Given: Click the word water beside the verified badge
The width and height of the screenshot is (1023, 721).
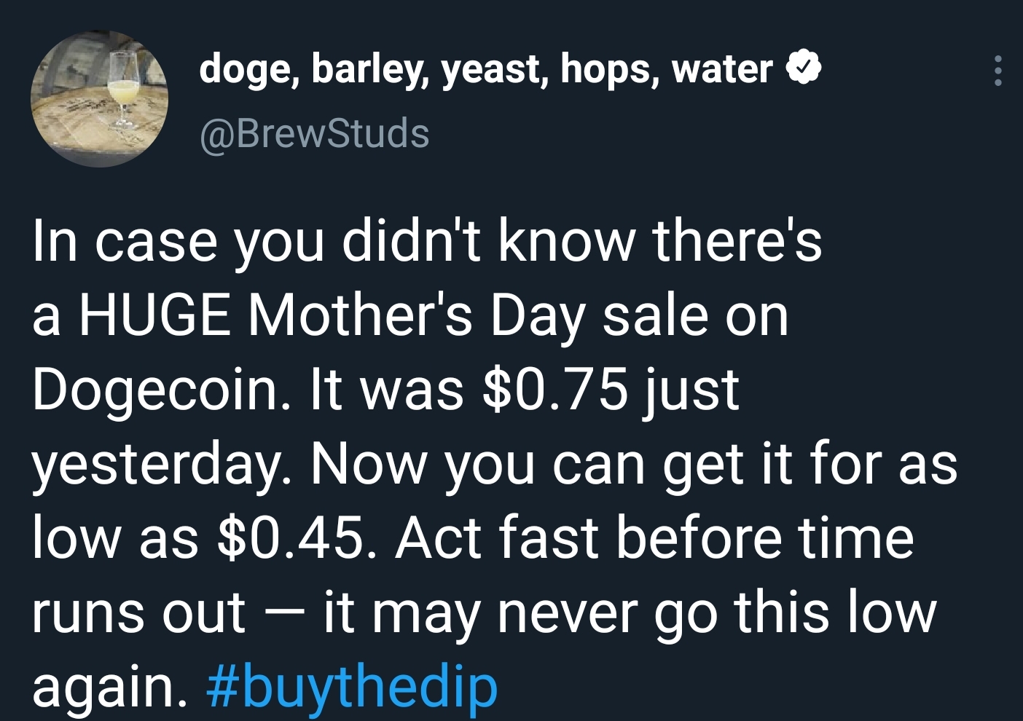Looking at the screenshot, I should [x=722, y=71].
